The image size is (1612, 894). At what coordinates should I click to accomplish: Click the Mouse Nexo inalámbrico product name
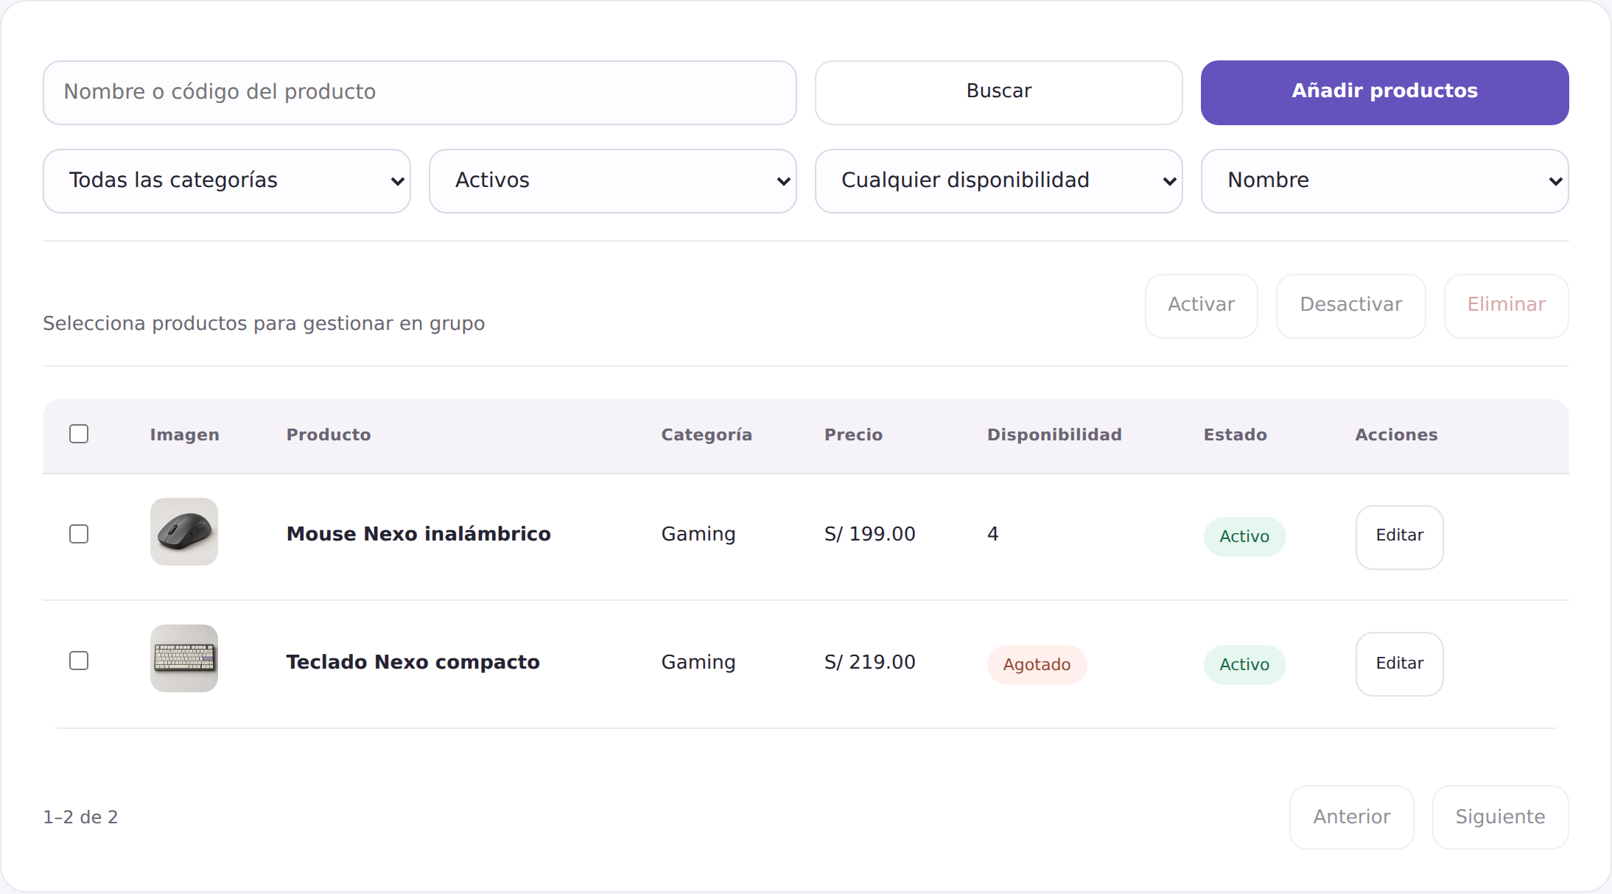click(418, 534)
